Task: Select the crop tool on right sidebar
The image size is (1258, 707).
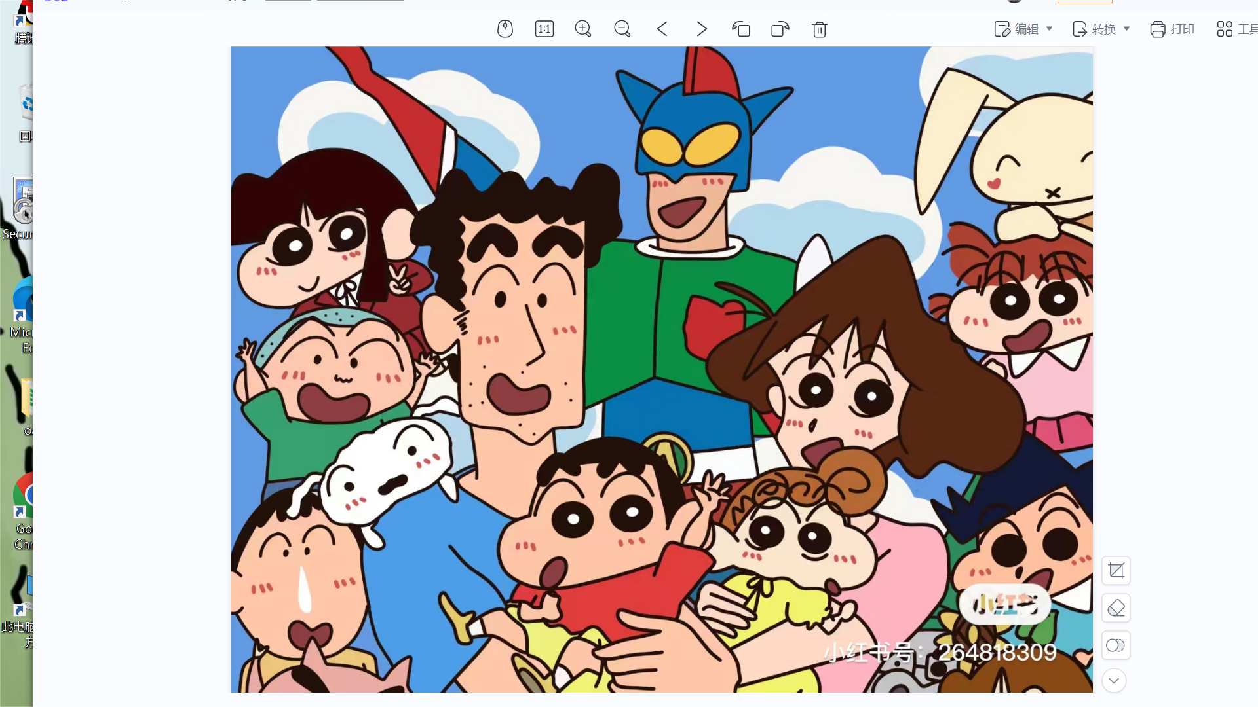Action: [1116, 571]
